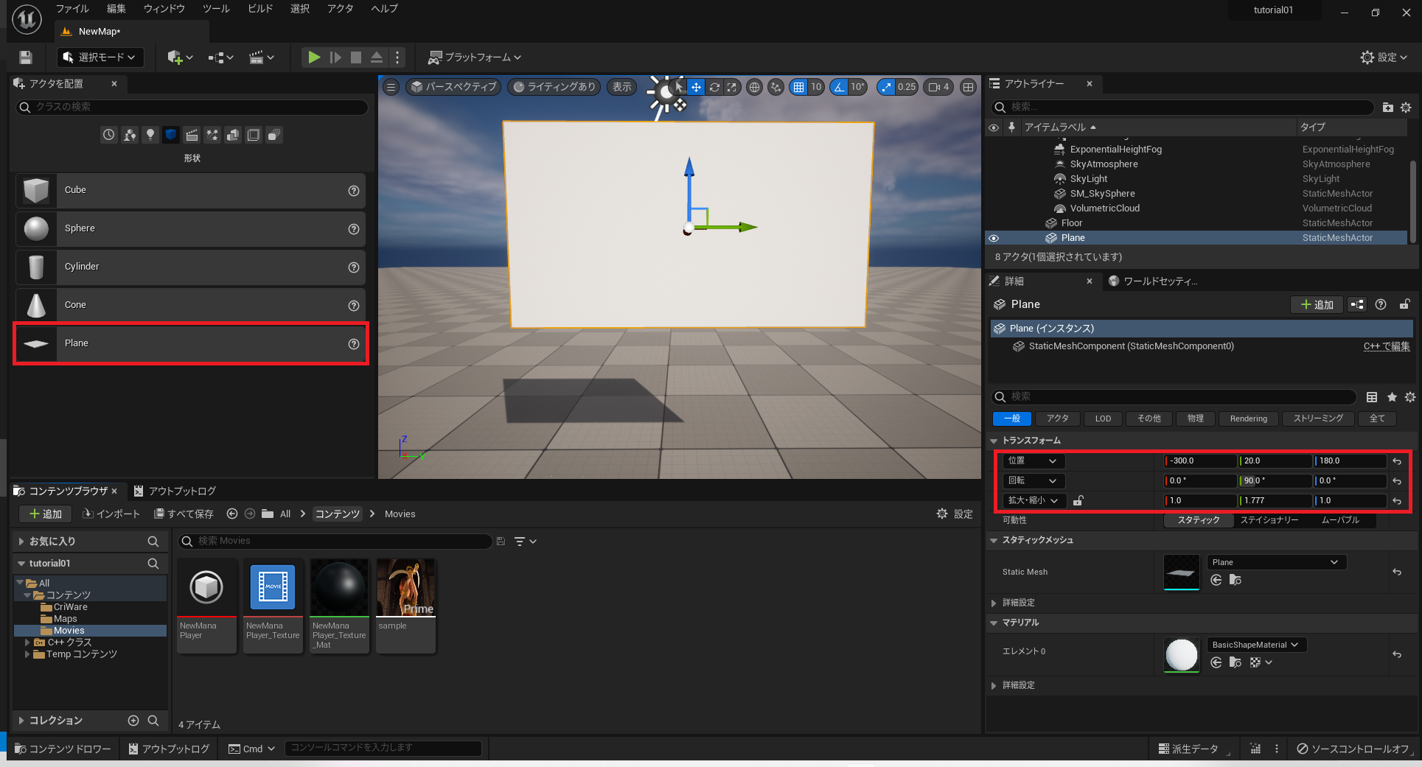This screenshot has width=1422, height=767.
Task: Reset the location transform value arrow
Action: [x=1397, y=461]
